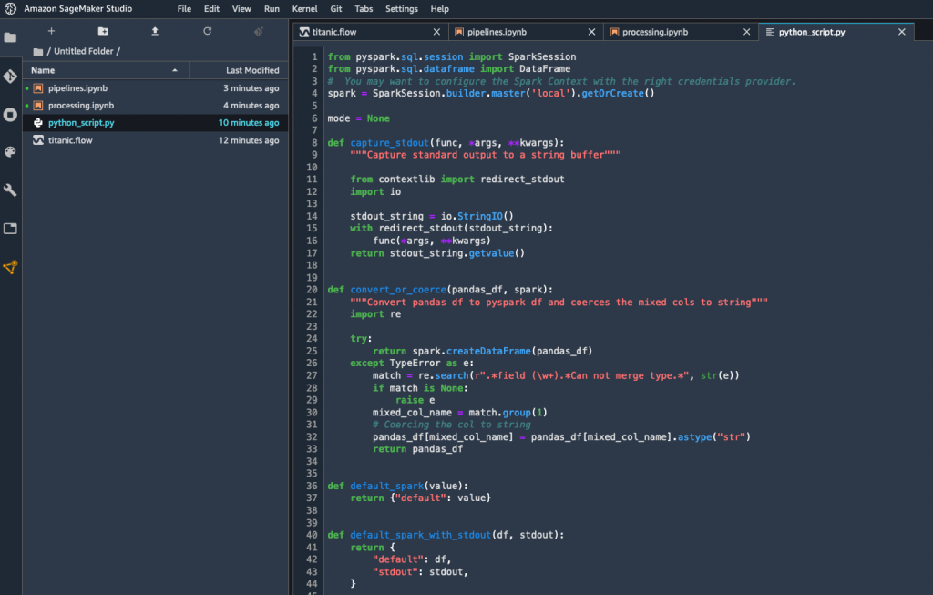The height and width of the screenshot is (595, 933).
Task: Open the file browser panel in the sidebar
Action: click(x=13, y=38)
